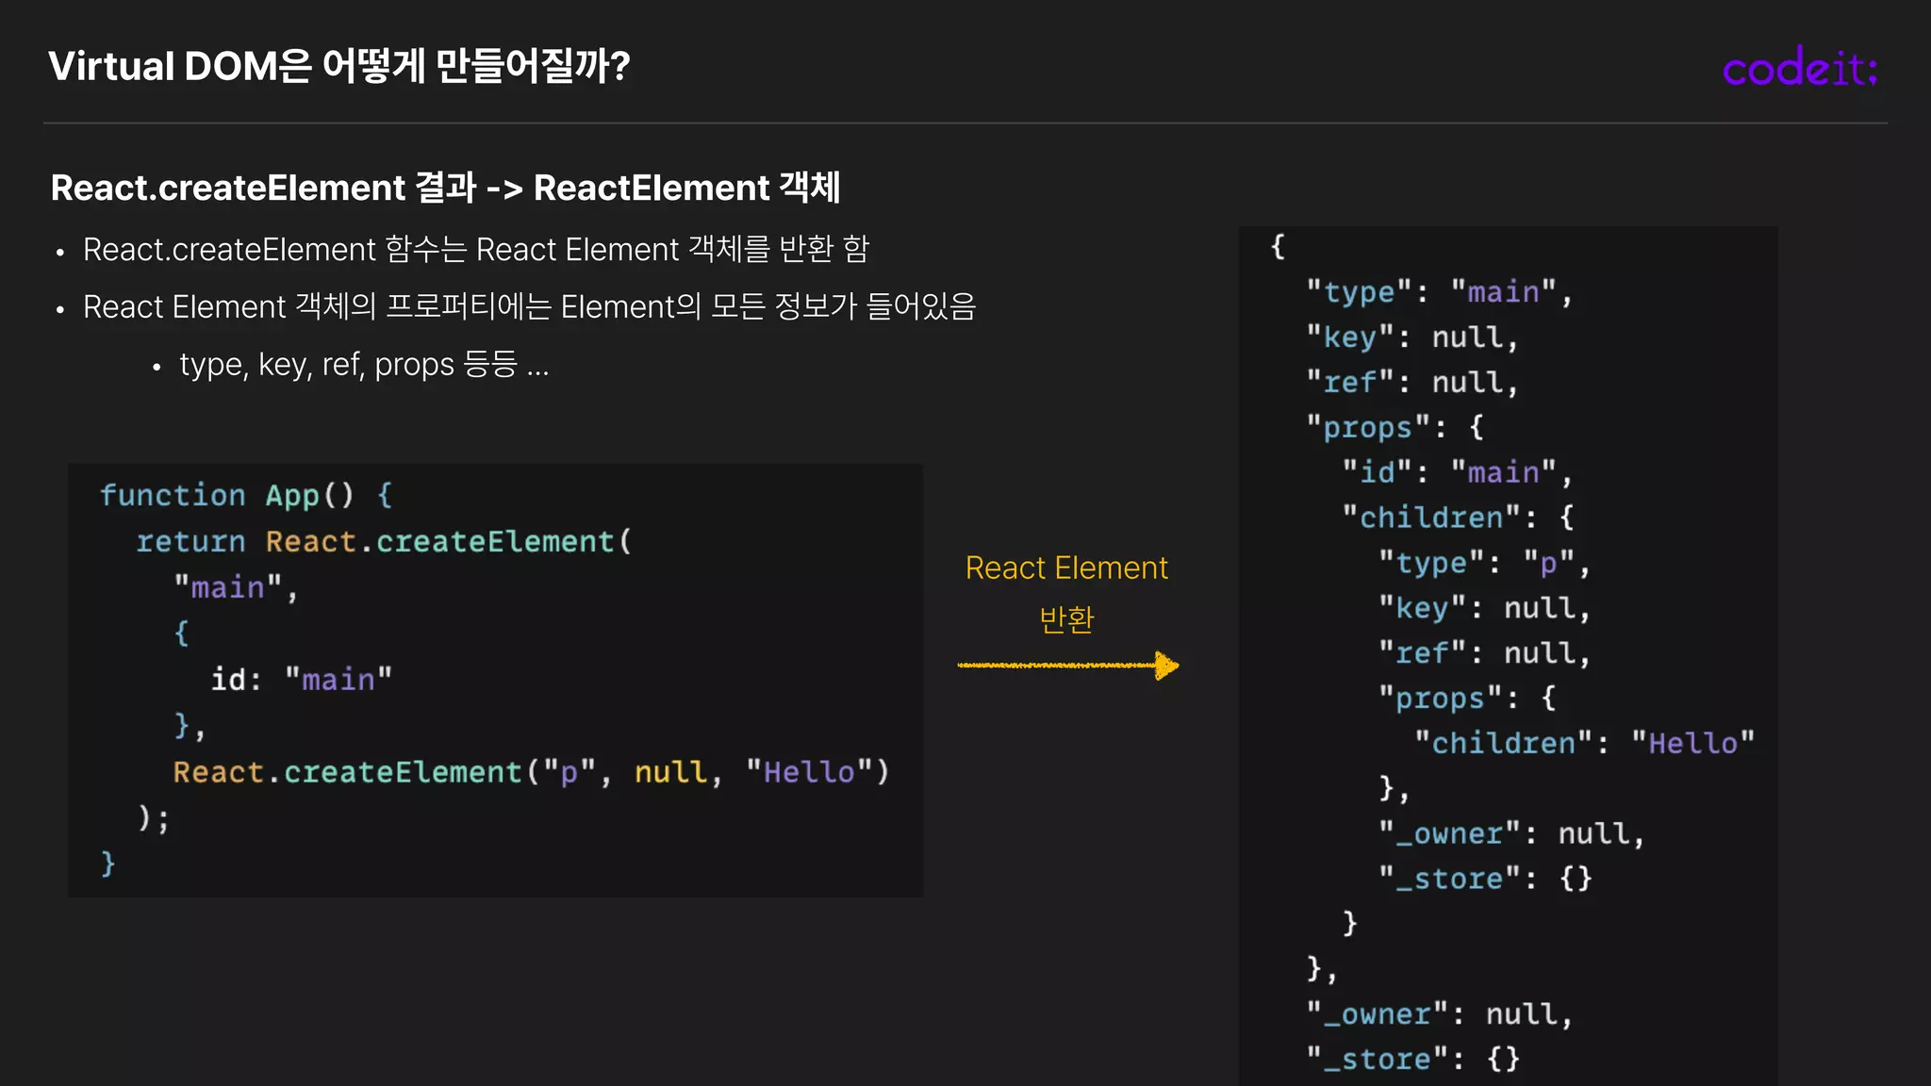
Task: Click the code line 'return React.createElement('
Action: coord(384,541)
